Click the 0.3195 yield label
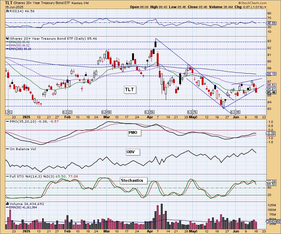 click(235, 112)
